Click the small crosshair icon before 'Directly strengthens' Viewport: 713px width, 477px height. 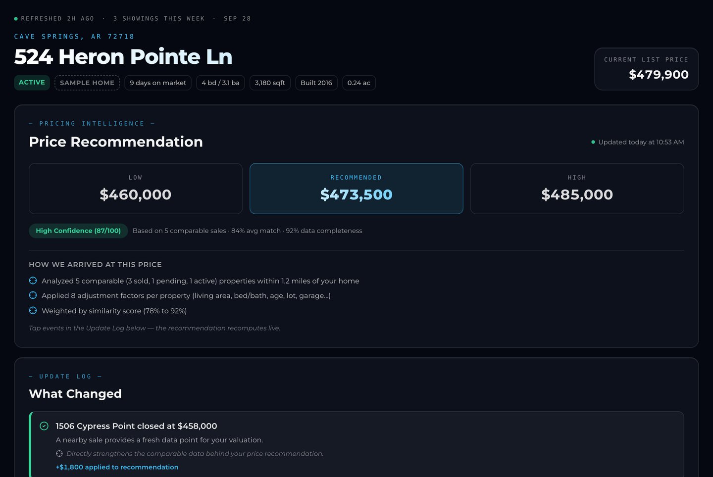[59, 454]
